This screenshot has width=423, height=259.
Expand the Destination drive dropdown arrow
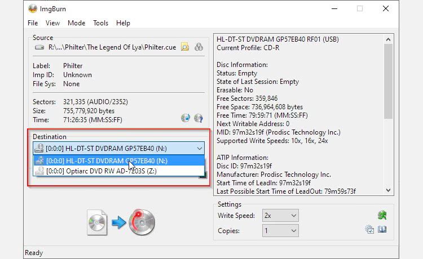(199, 148)
